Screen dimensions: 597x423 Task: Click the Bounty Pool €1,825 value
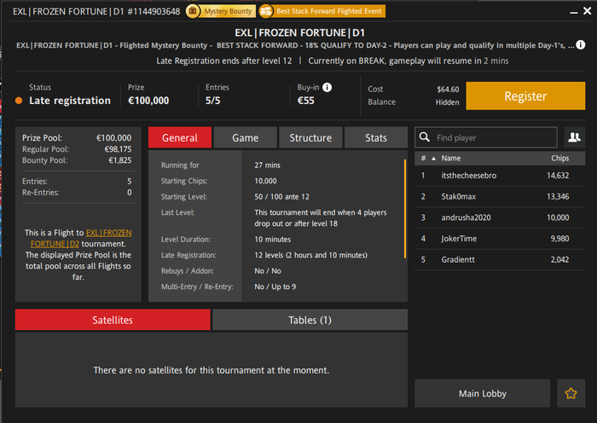(x=120, y=160)
